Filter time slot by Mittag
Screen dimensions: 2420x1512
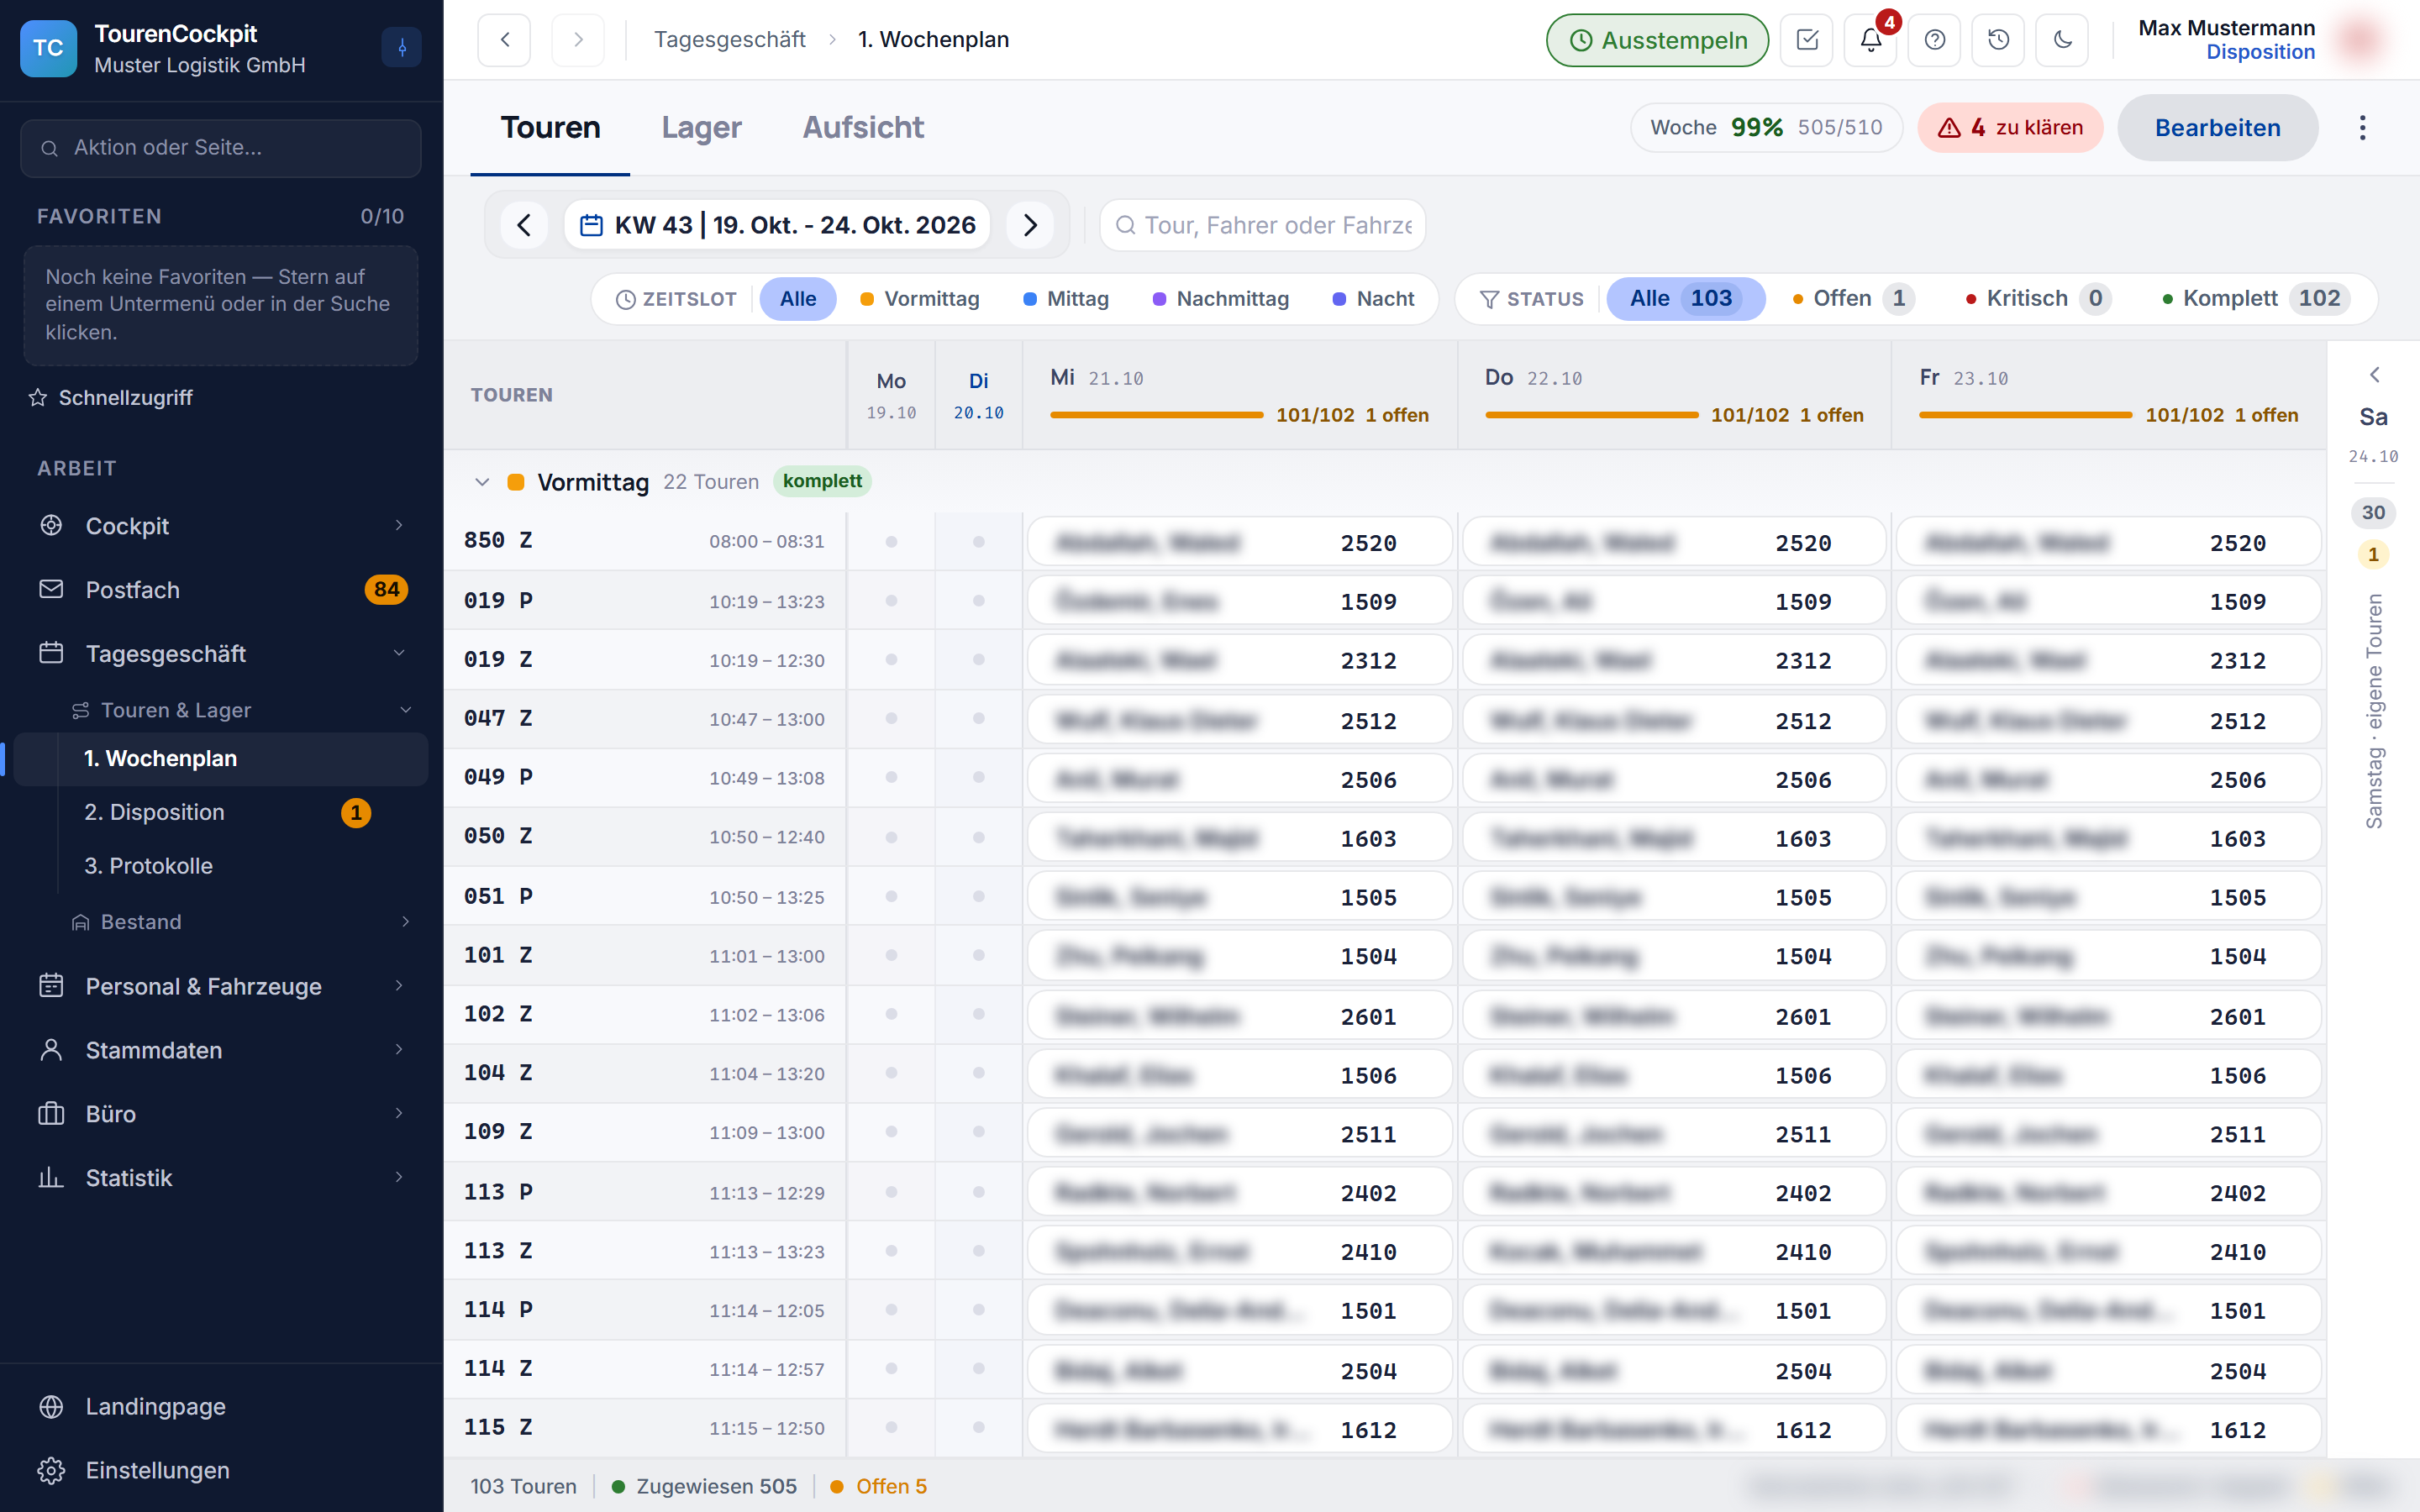(x=1066, y=299)
